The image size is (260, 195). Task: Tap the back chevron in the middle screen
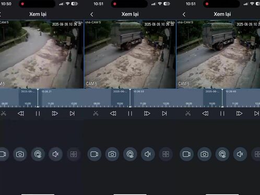pos(92,15)
